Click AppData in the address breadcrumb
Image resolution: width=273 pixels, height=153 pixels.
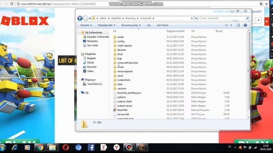click(x=116, y=18)
